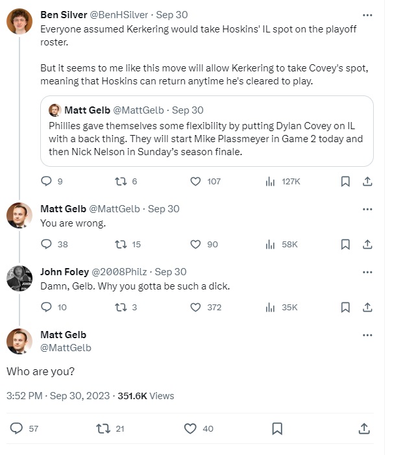Bookmark Ben Silver's tweet
Screen dimensions: 403x455
click(x=346, y=182)
